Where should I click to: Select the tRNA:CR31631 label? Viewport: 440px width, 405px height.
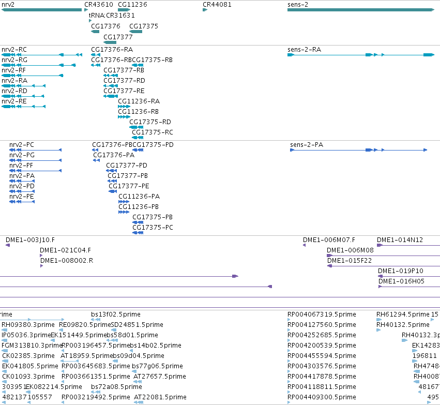(112, 15)
